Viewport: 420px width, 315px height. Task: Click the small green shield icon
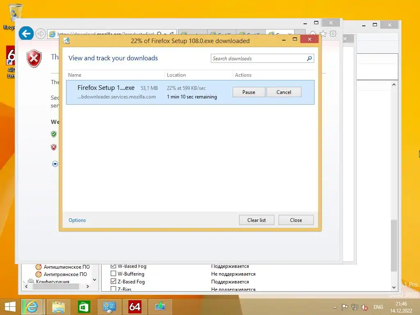[x=54, y=134]
